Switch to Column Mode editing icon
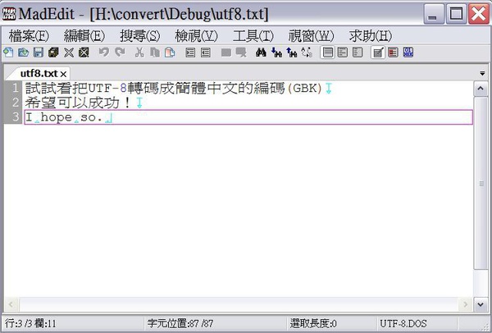 point(393,52)
